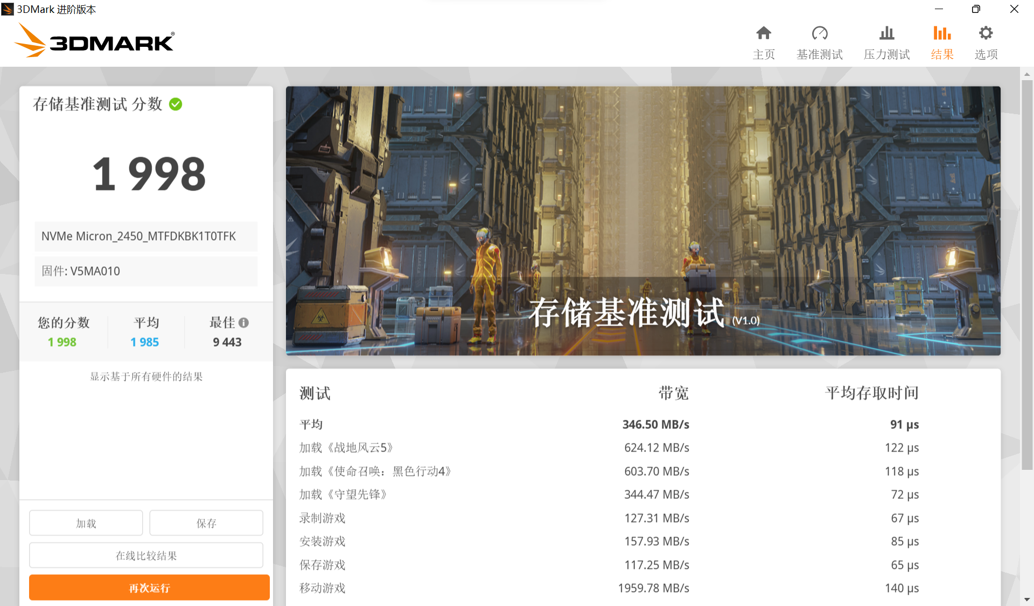Open the 压力测试 stress test section
The height and width of the screenshot is (606, 1034).
[886, 42]
